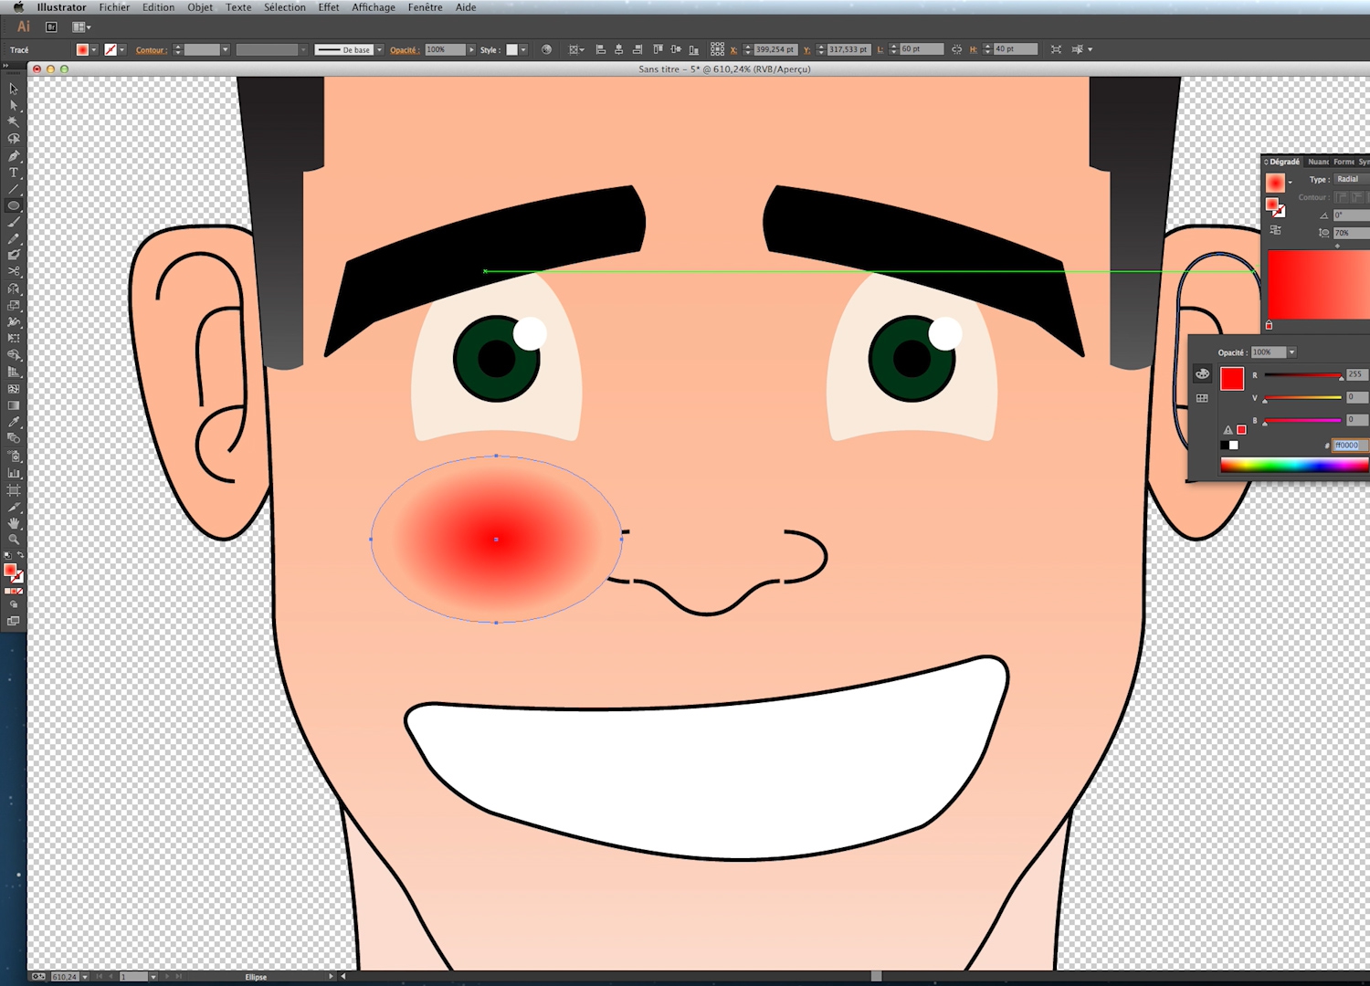Screen dimensions: 1370x986
Task: Open the 'De base' brush definition dropdown
Action: [x=379, y=49]
